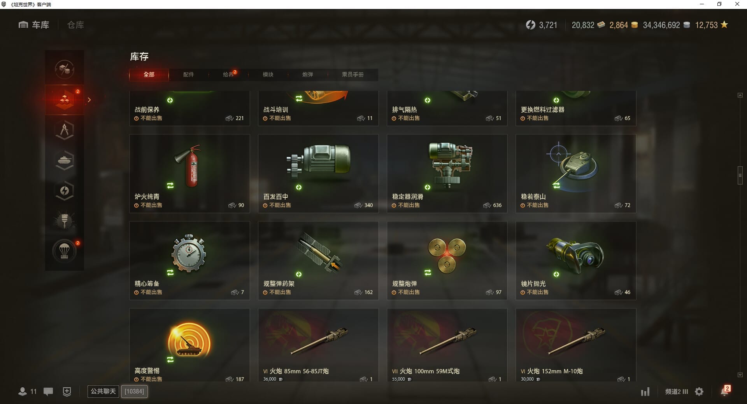The height and width of the screenshot is (404, 747).
Task: Open the tank vehicles sidebar icon
Action: pyautogui.click(x=65, y=160)
